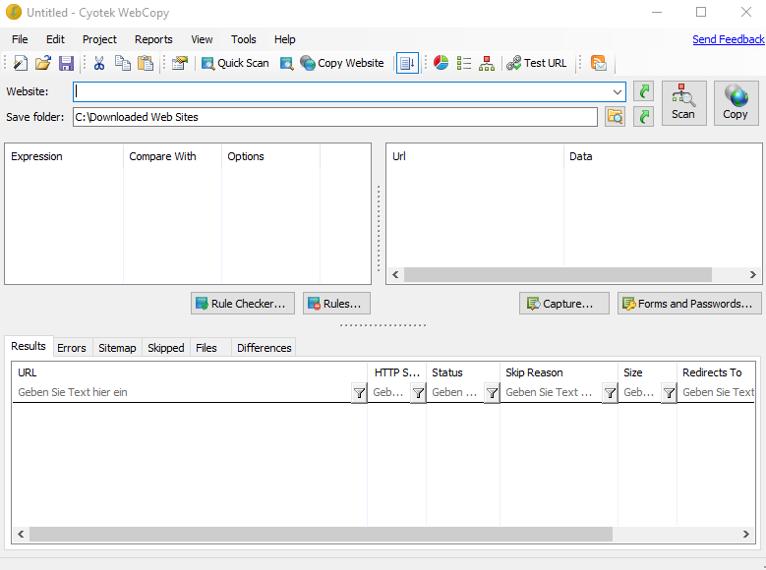Toggle the URL column filter icon
Screen dimensions: 766x570
coord(359,393)
